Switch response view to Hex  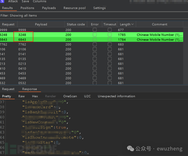click(x=35, y=96)
